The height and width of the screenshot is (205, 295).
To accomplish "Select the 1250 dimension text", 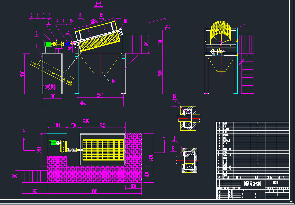I will (34, 191).
